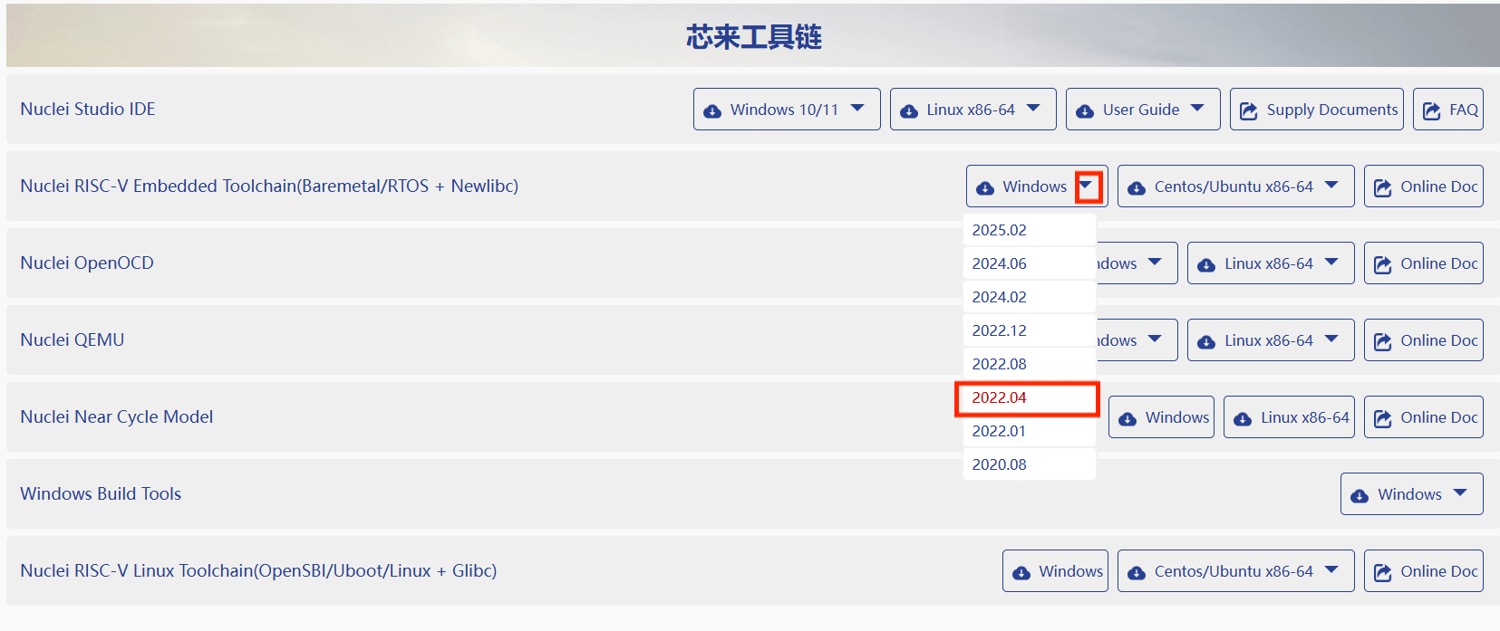1500x631 pixels.
Task: Expand Nuclei Studio Linux x86-64 dropdown arrow
Action: pyautogui.click(x=1032, y=109)
